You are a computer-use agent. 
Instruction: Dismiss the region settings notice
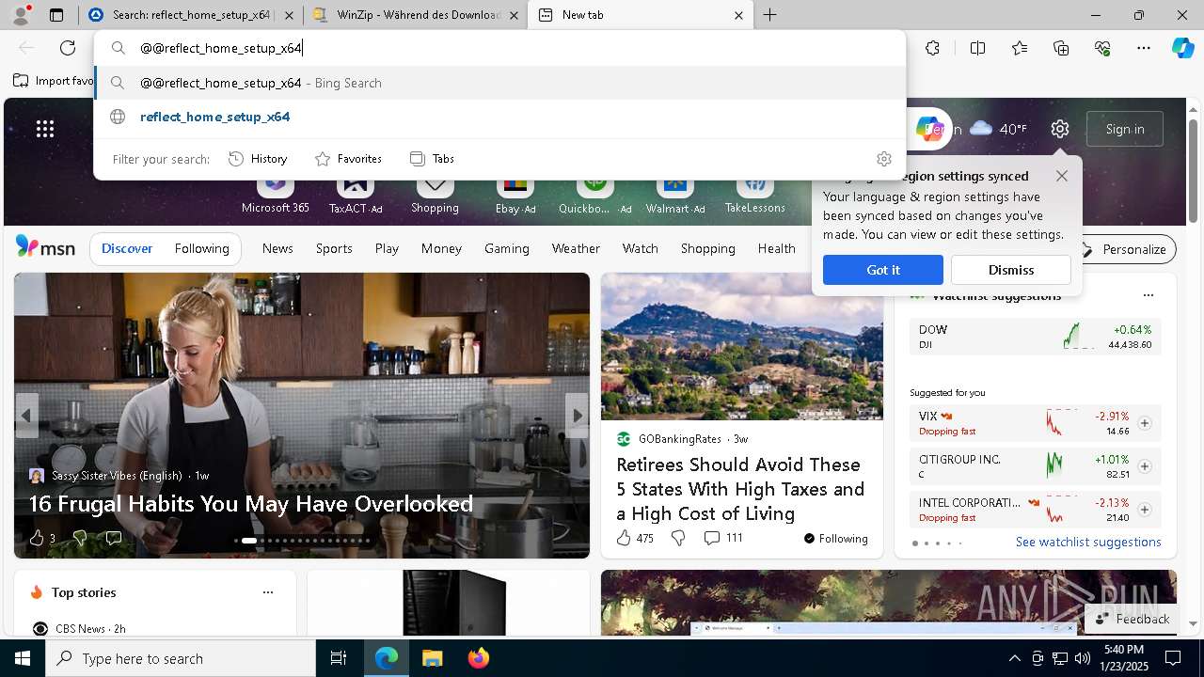[x=1011, y=270]
